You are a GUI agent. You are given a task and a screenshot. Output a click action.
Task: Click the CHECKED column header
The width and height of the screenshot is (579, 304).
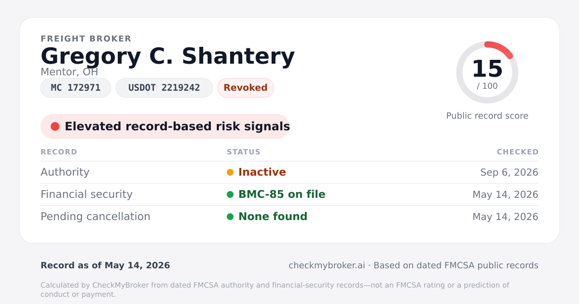(518, 152)
